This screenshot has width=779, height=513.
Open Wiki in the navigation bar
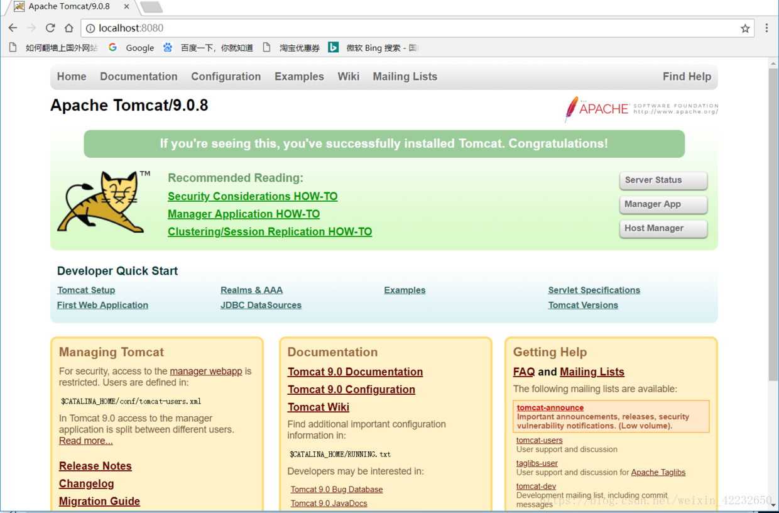(349, 77)
